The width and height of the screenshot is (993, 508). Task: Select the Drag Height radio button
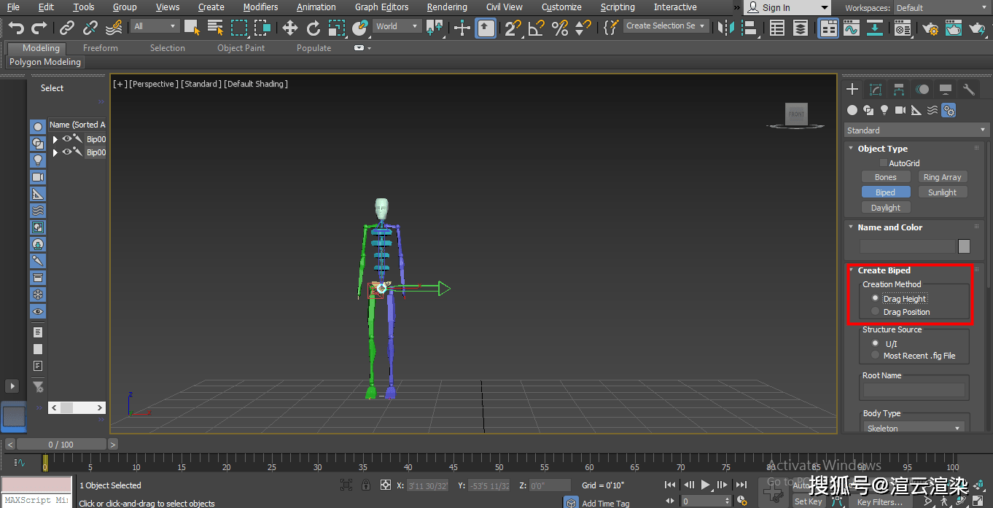point(875,298)
